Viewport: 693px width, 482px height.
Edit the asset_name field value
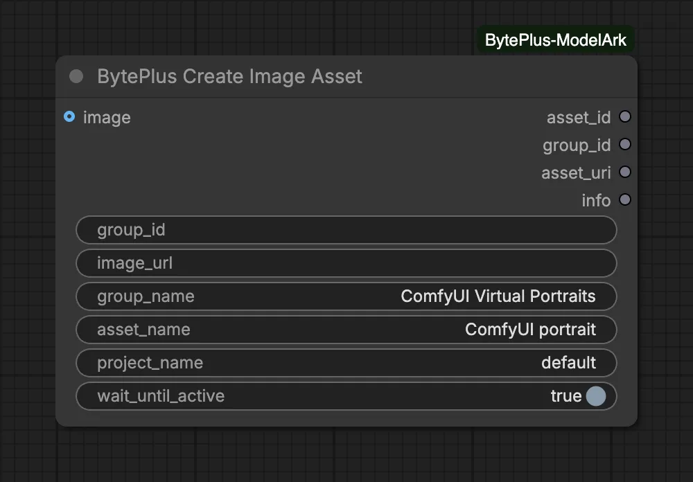click(x=346, y=330)
